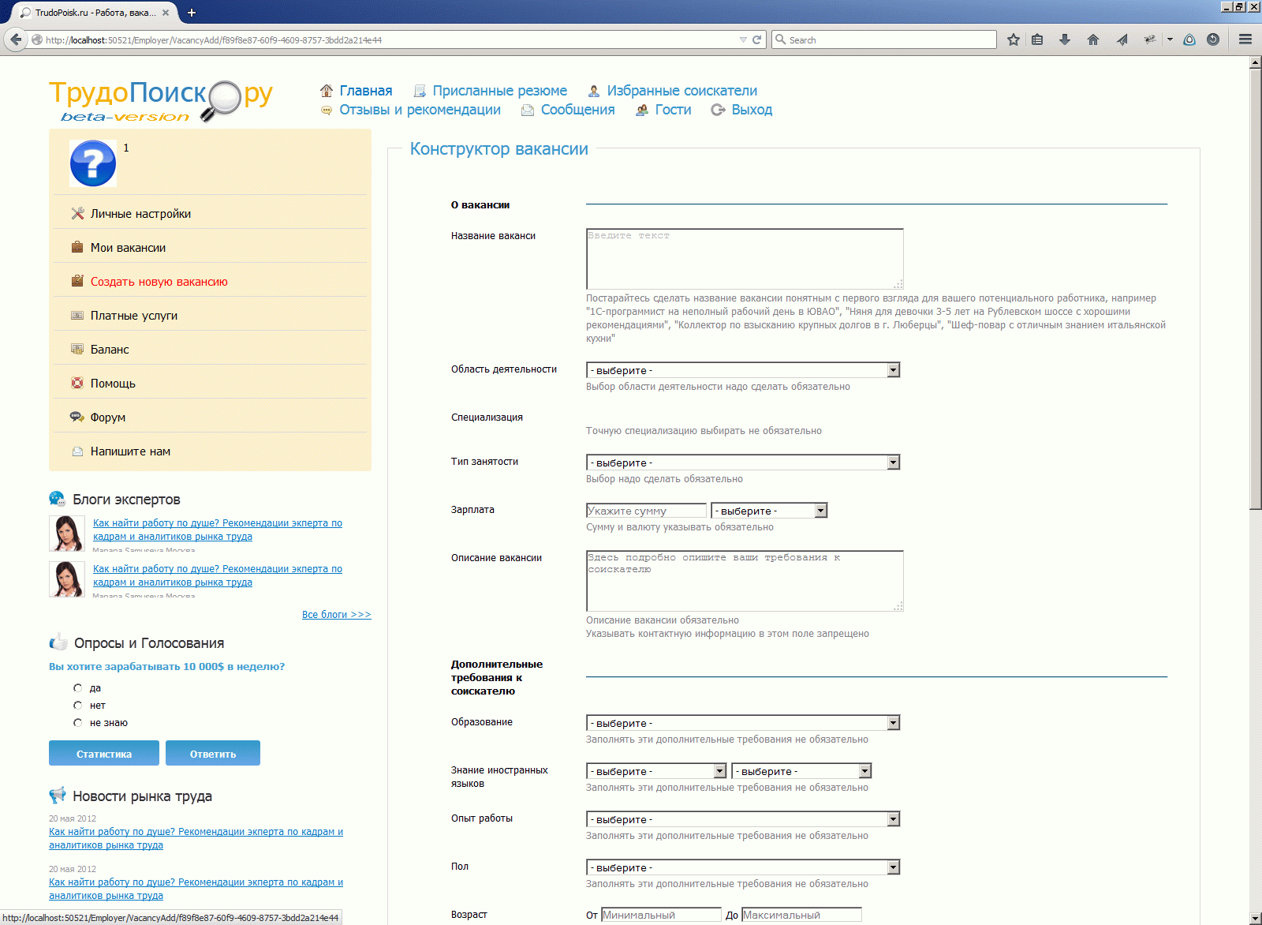Select the 'да' poll radio button
The width and height of the screenshot is (1262, 925).
click(77, 688)
